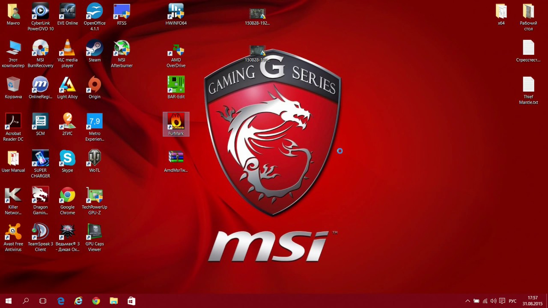Screen dimensions: 548x308
Task: Open Chrome from the taskbar
Action: [x=96, y=301]
